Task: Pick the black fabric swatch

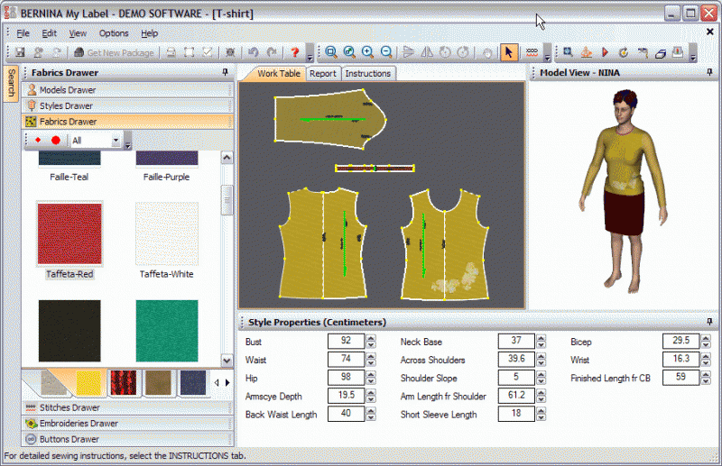Action: [x=69, y=330]
